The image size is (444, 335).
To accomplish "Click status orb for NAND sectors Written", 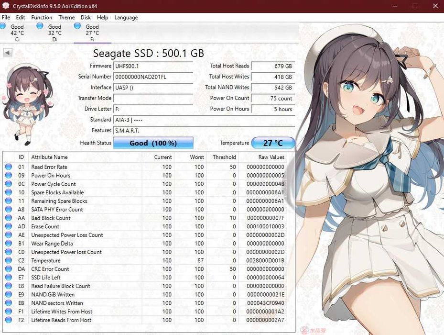I will tap(9, 303).
